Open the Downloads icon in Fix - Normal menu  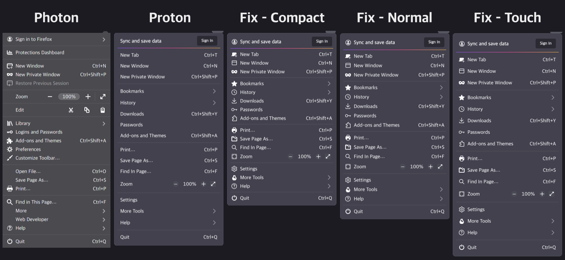pyautogui.click(x=347, y=106)
